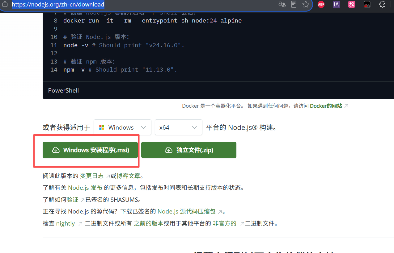The image size is (394, 253).
Task: Open the pink translation extension icon
Action: (x=352, y=4)
